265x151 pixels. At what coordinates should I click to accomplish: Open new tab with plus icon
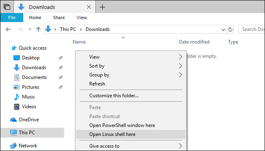102,7
